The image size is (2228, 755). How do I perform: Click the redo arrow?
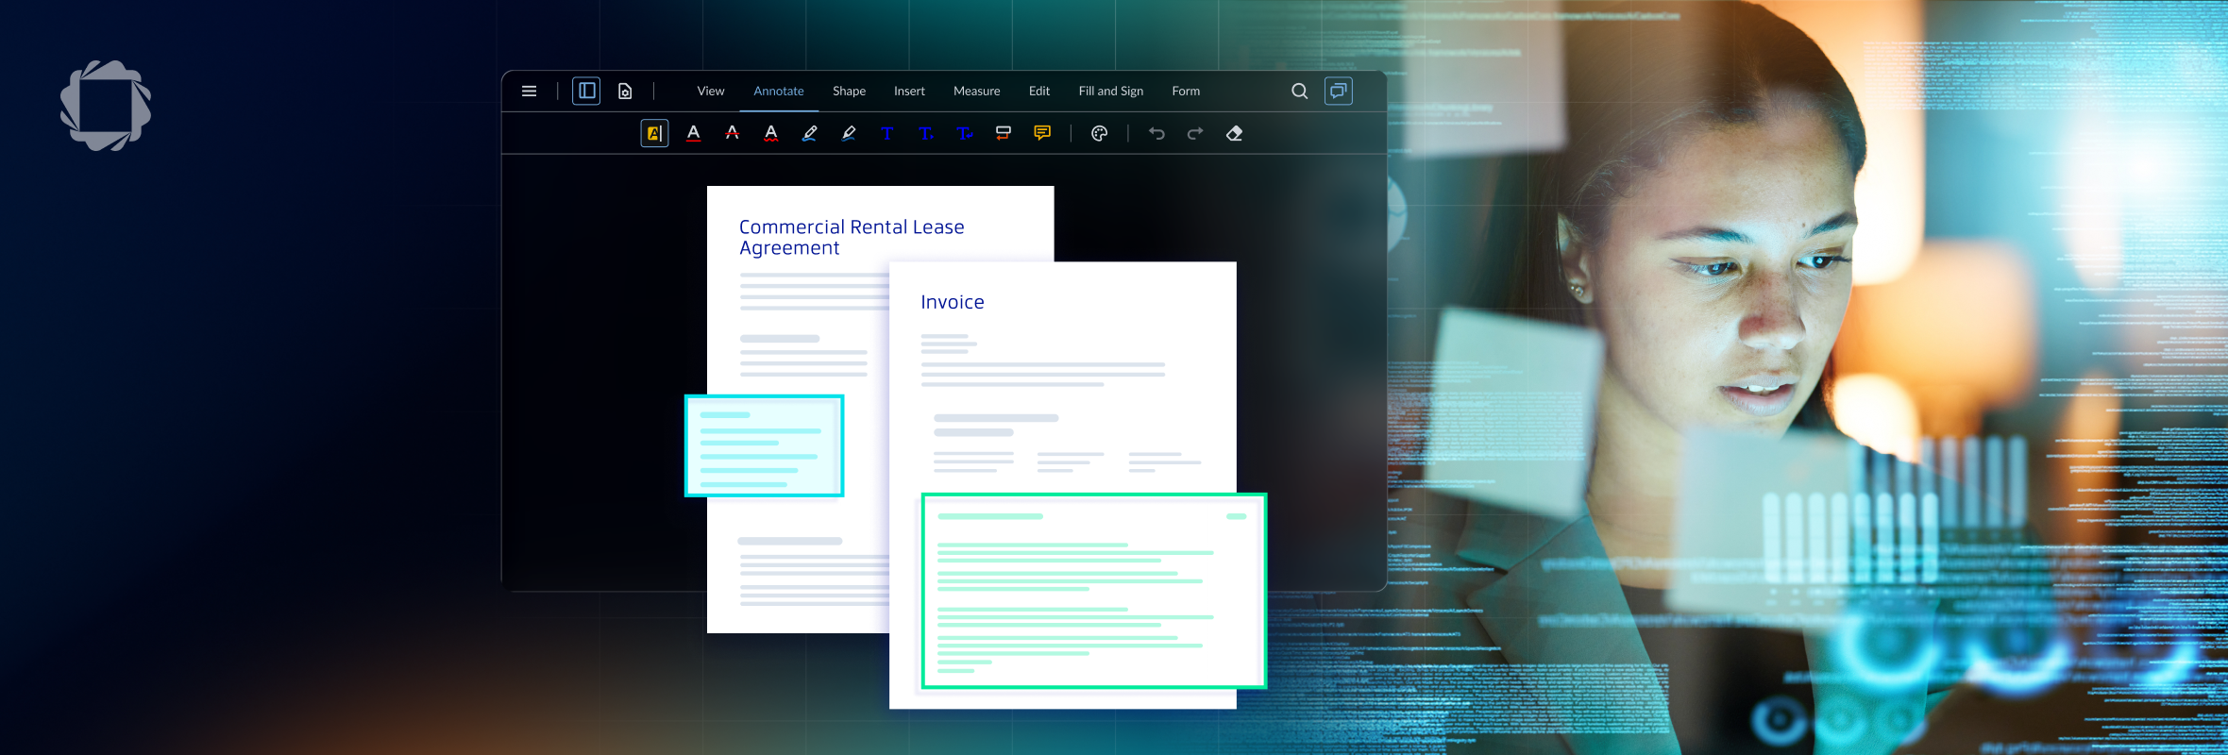click(x=1195, y=134)
